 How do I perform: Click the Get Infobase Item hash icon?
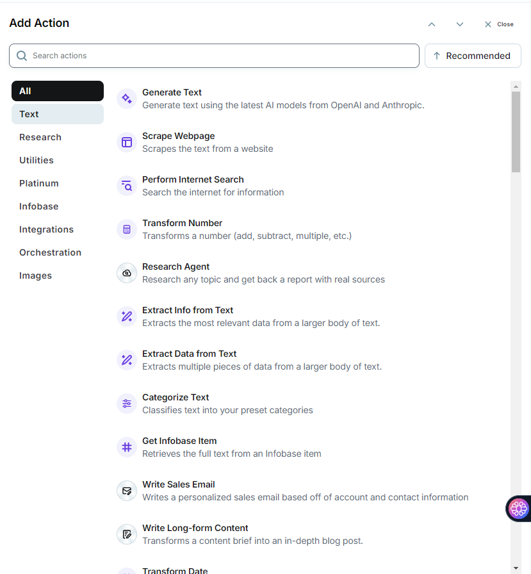[x=127, y=447]
